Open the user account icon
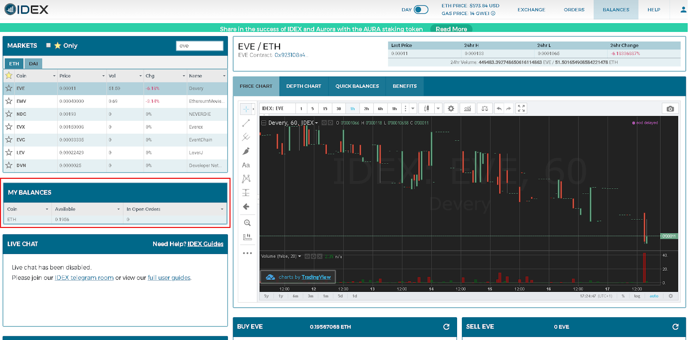 click(x=683, y=9)
